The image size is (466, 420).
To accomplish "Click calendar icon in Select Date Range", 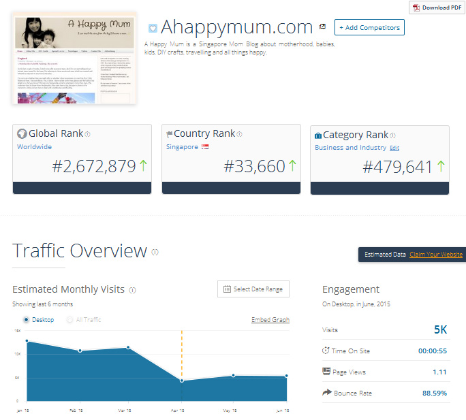I will 227,289.
